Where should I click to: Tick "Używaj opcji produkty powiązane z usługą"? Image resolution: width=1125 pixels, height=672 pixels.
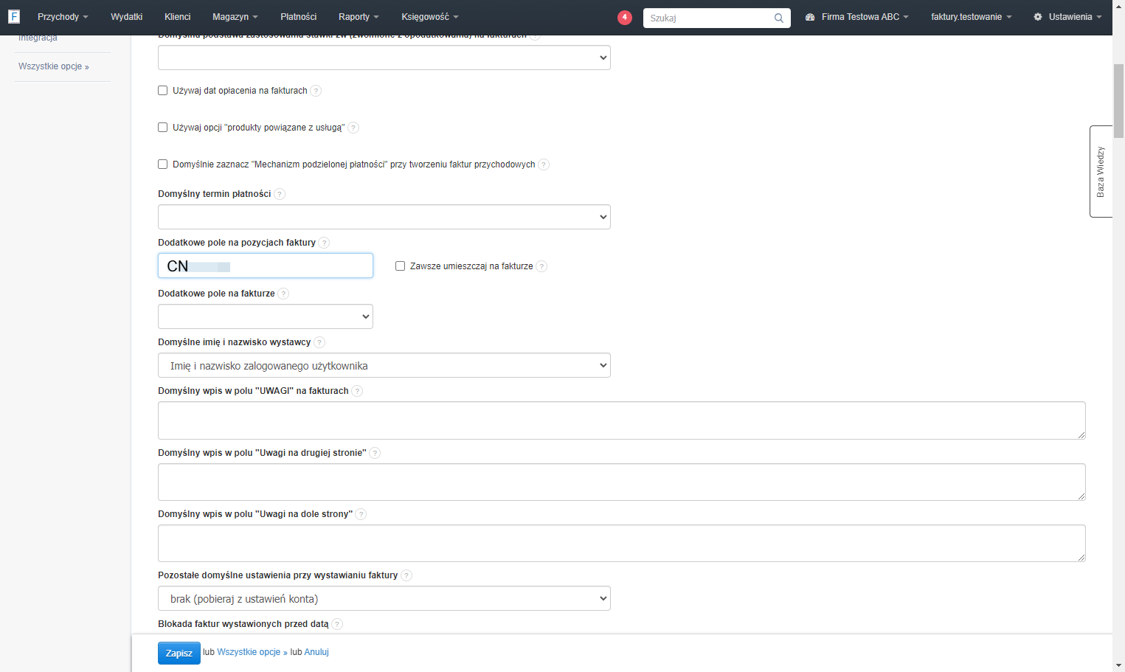pyautogui.click(x=163, y=128)
